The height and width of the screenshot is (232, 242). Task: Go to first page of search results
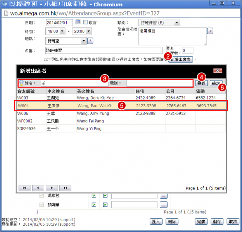coord(24,188)
